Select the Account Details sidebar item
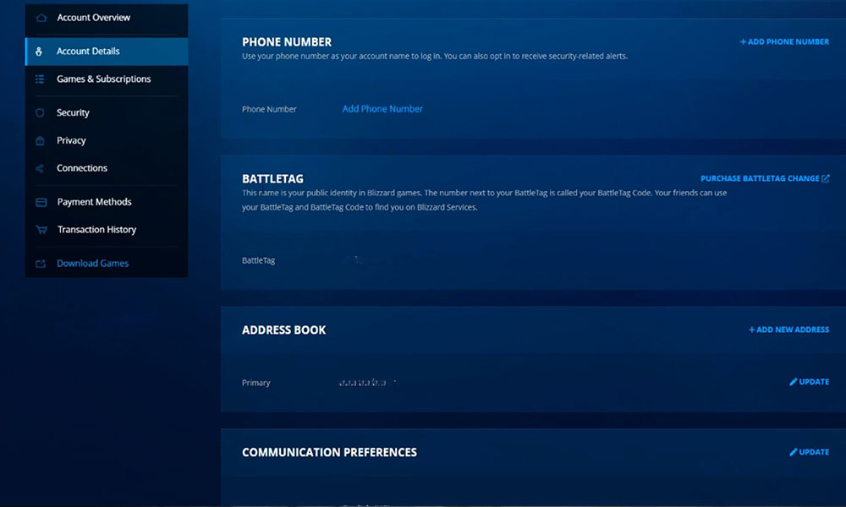This screenshot has height=507, width=846. (107, 52)
